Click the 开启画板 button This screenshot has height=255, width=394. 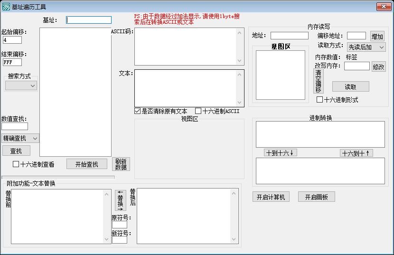317,197
